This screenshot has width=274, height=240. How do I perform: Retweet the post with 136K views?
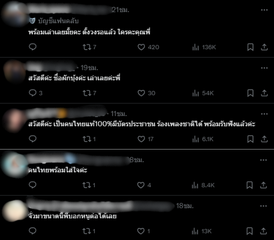tap(89, 47)
